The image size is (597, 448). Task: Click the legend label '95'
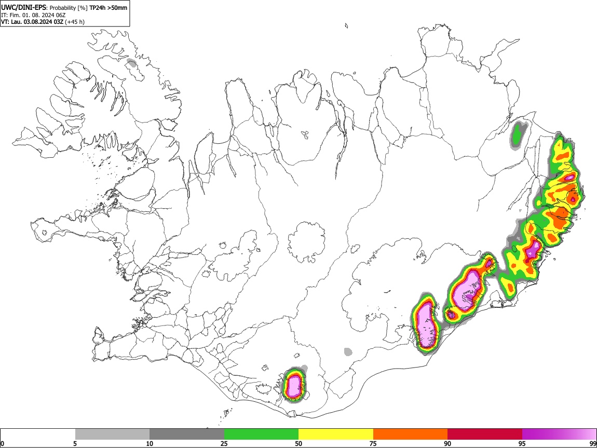click(522, 444)
